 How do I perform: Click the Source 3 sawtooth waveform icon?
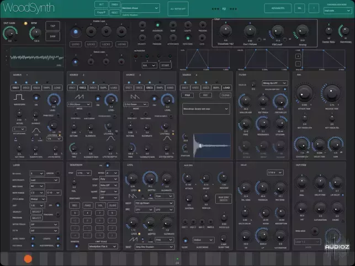[135, 97]
